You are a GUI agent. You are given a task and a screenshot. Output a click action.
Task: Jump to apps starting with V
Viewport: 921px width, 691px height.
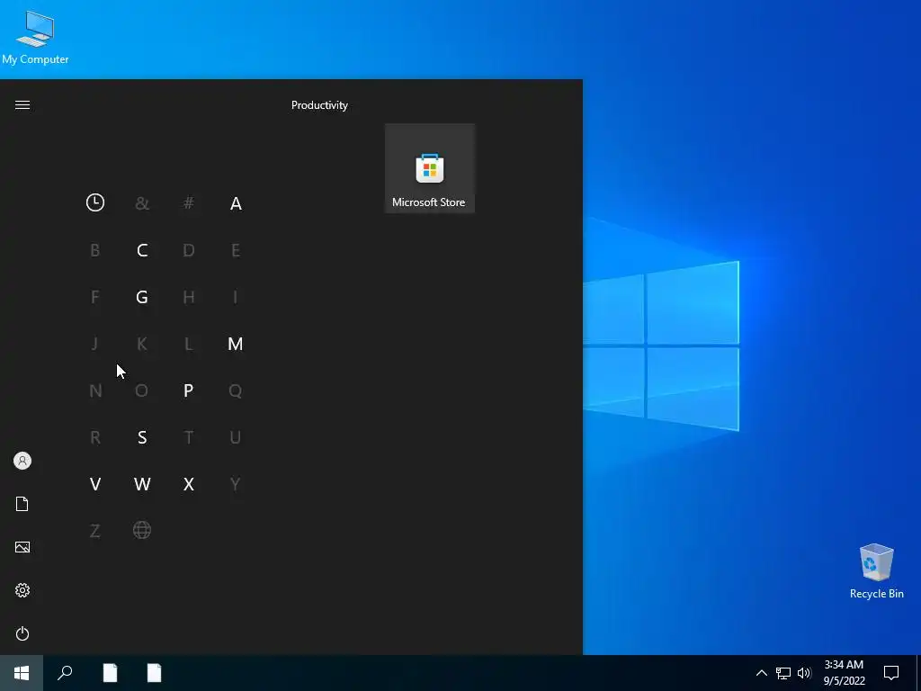click(x=95, y=484)
